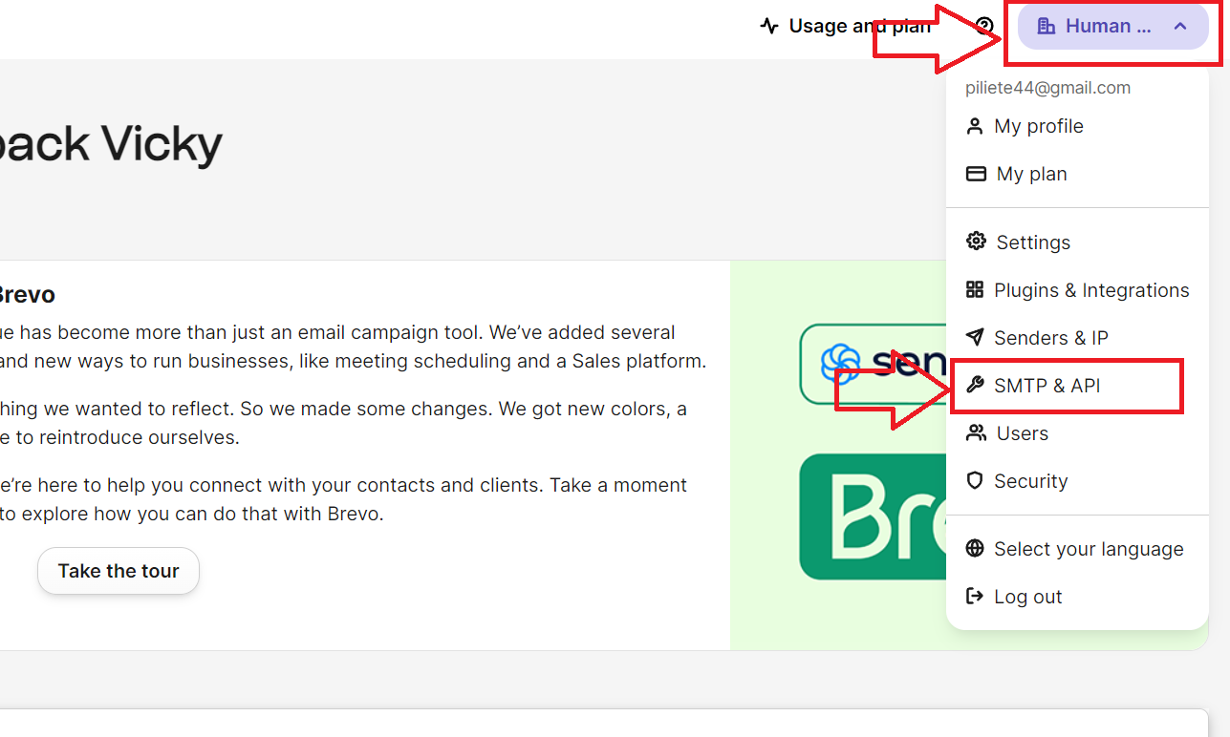Viewport: 1230px width, 737px height.
Task: Click the person icon next to My profile
Action: click(975, 126)
